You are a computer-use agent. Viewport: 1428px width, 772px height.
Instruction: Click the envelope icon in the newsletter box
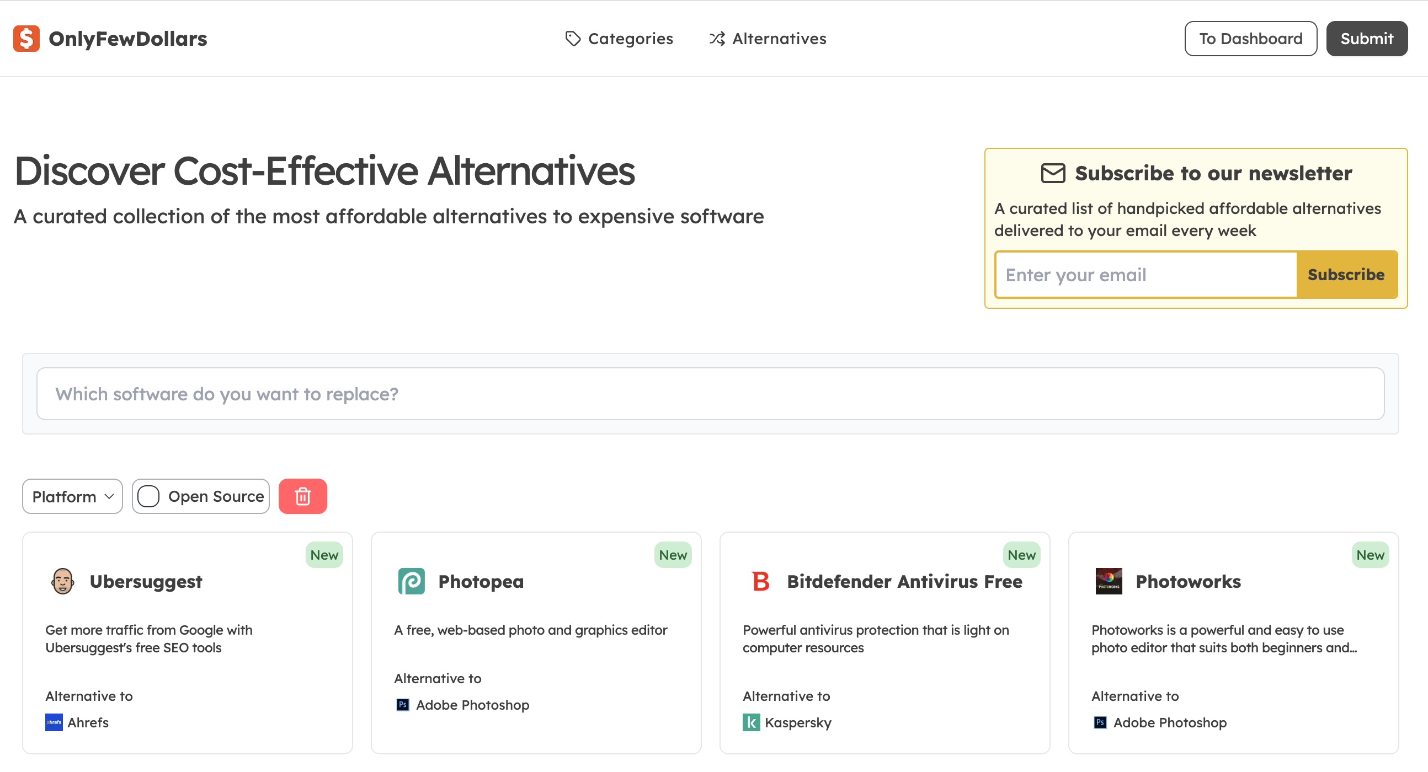point(1053,173)
